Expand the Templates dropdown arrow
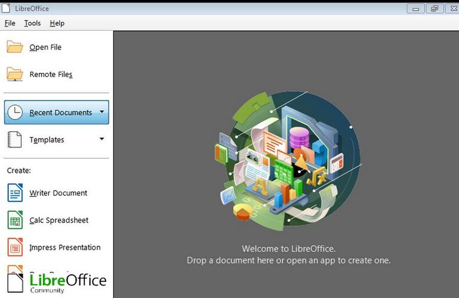The width and height of the screenshot is (459, 298). [x=102, y=139]
